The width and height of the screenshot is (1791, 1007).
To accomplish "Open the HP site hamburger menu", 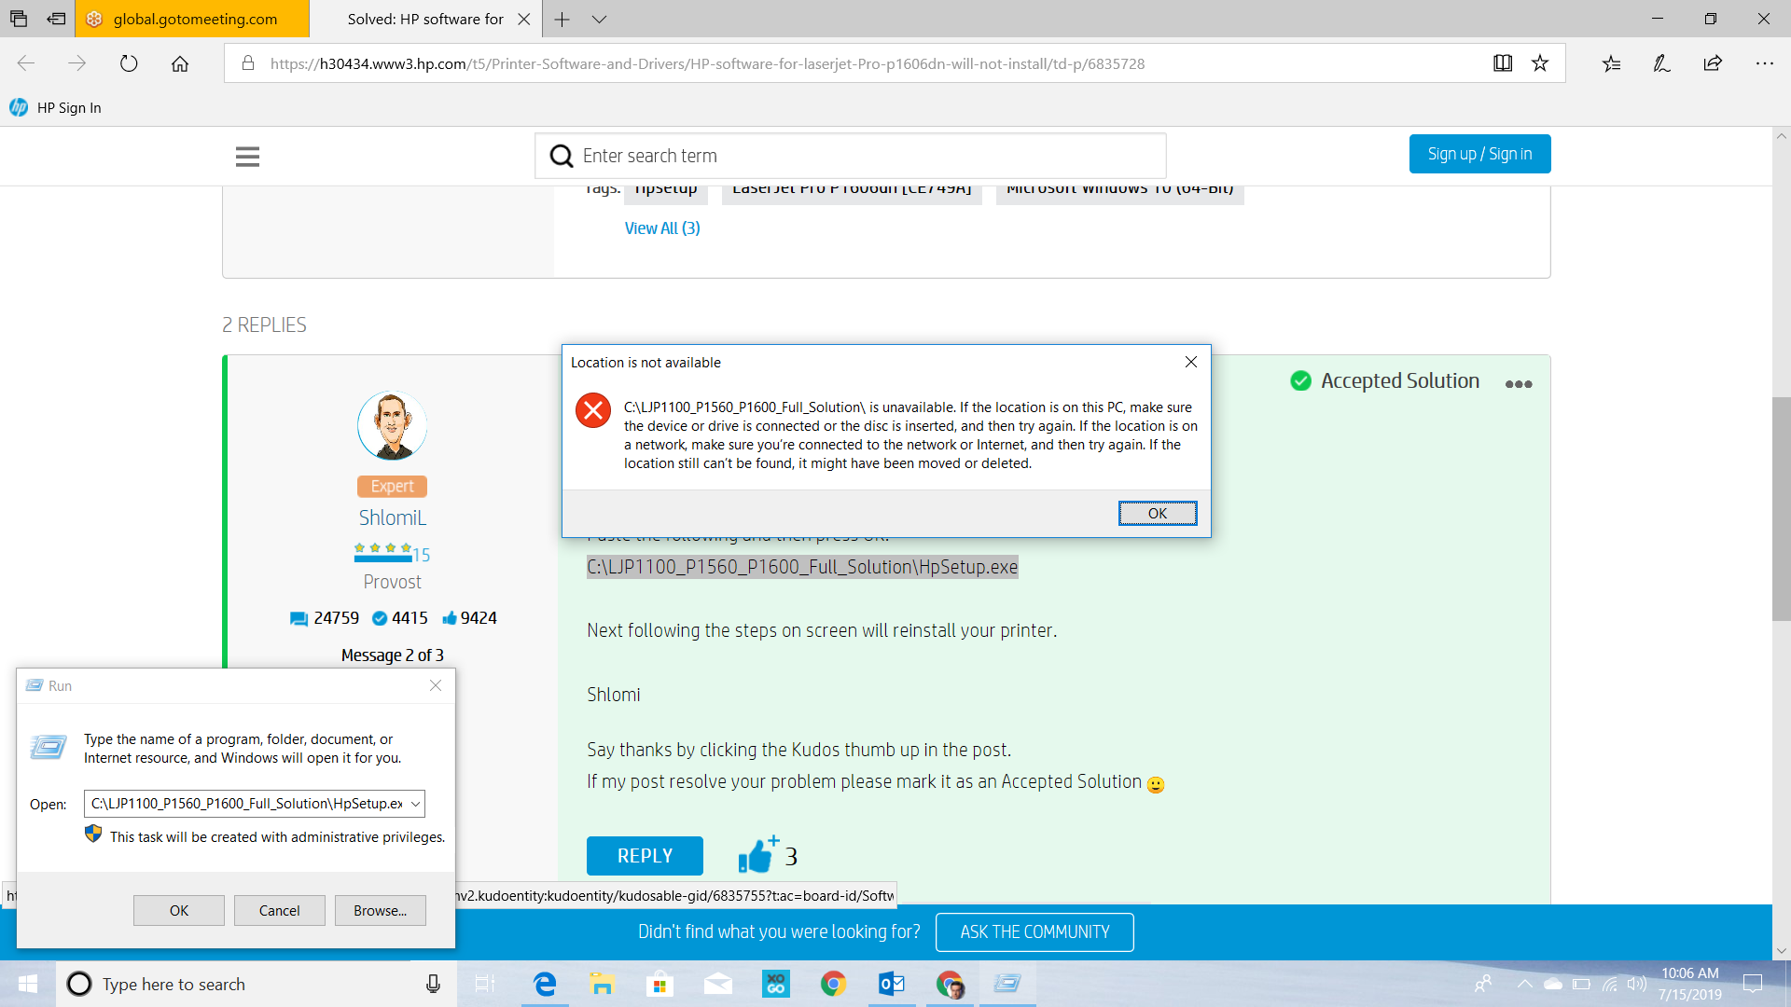I will pyautogui.click(x=247, y=157).
